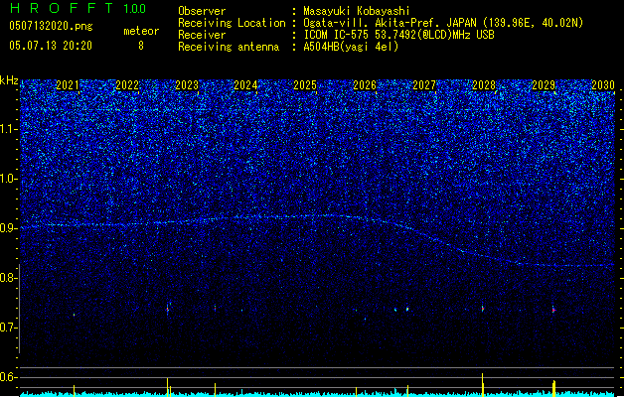This screenshot has height=397, width=625.
Task: Select the A504HB(yagi 4el) antenna text
Action: (351, 47)
